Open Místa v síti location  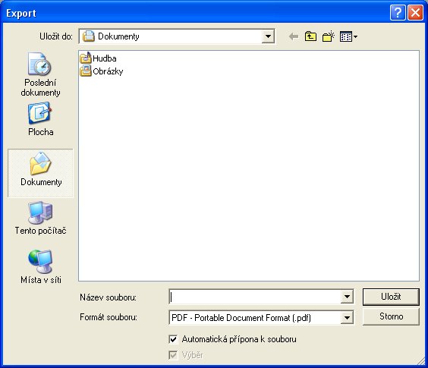pos(40,267)
